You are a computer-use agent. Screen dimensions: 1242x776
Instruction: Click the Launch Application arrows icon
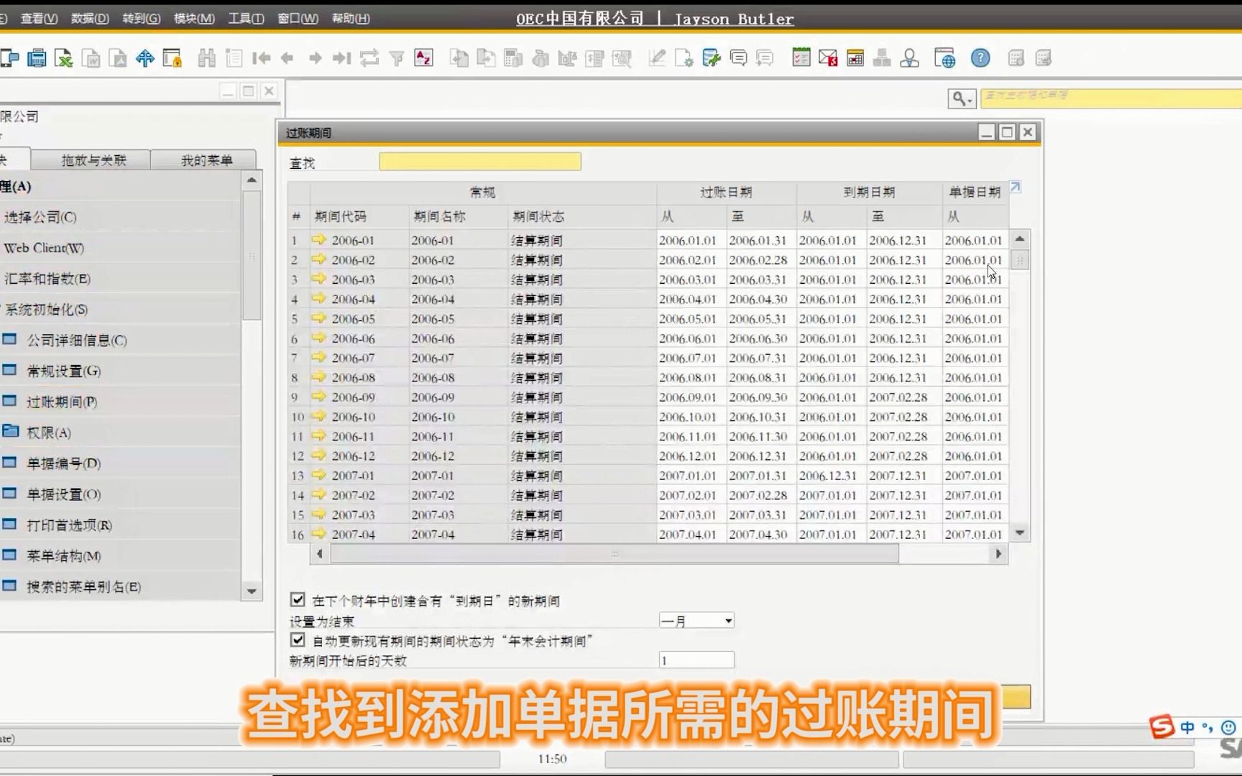pos(145,58)
